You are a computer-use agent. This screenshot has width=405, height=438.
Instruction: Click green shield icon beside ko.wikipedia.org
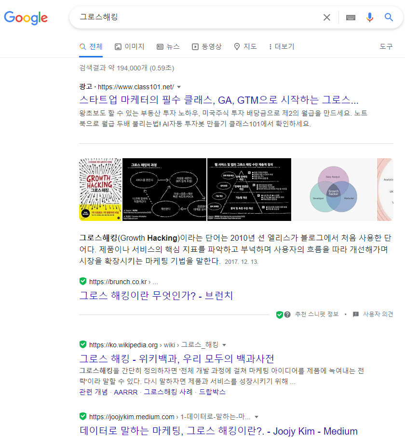pyautogui.click(x=83, y=344)
